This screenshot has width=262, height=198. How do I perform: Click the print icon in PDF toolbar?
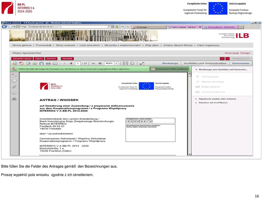coord(48,63)
